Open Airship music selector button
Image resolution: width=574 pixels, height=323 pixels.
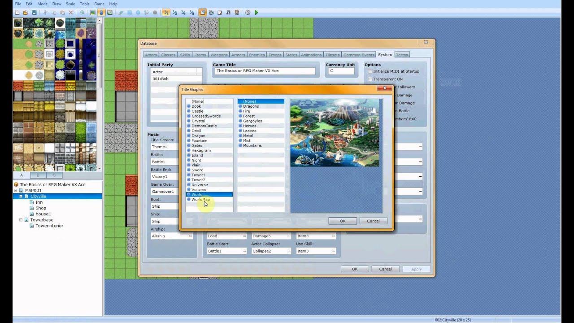point(190,236)
